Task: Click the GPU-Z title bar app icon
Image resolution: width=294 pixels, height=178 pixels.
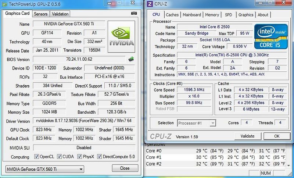Action: [4, 4]
